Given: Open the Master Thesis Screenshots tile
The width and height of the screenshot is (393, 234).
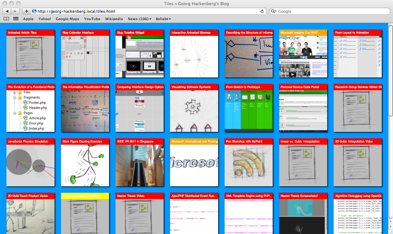Looking at the screenshot, I should tap(303, 213).
